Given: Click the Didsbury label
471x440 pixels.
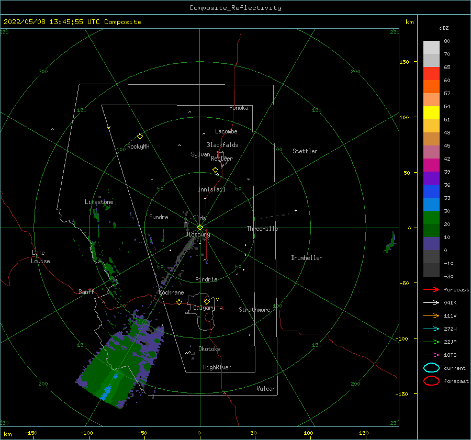Looking at the screenshot, I should point(197,234).
